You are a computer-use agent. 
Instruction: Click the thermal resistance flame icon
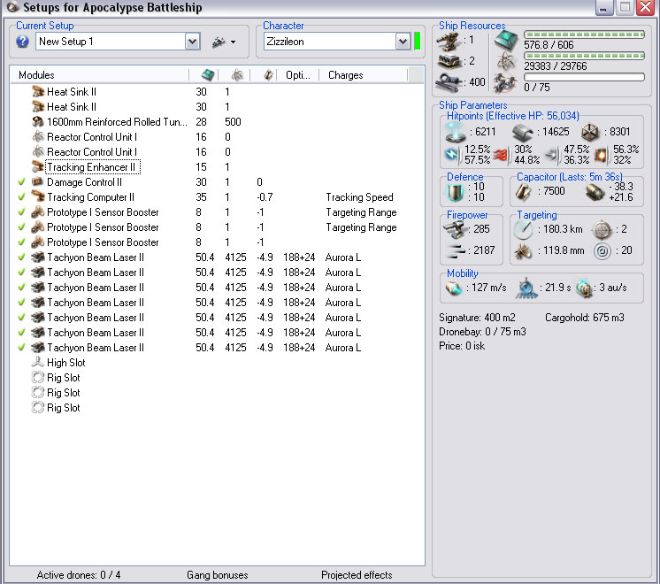(503, 155)
